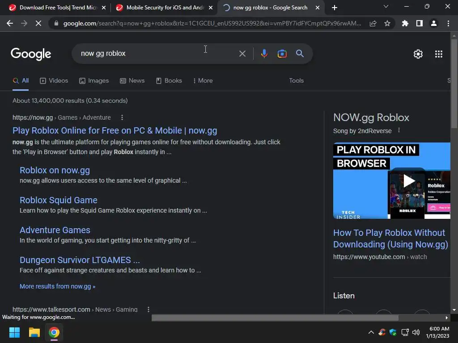View site information lock icon
The width and height of the screenshot is (458, 343).
[56, 23]
